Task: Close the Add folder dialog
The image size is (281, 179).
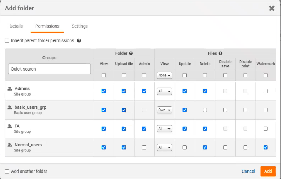Action: pyautogui.click(x=272, y=8)
